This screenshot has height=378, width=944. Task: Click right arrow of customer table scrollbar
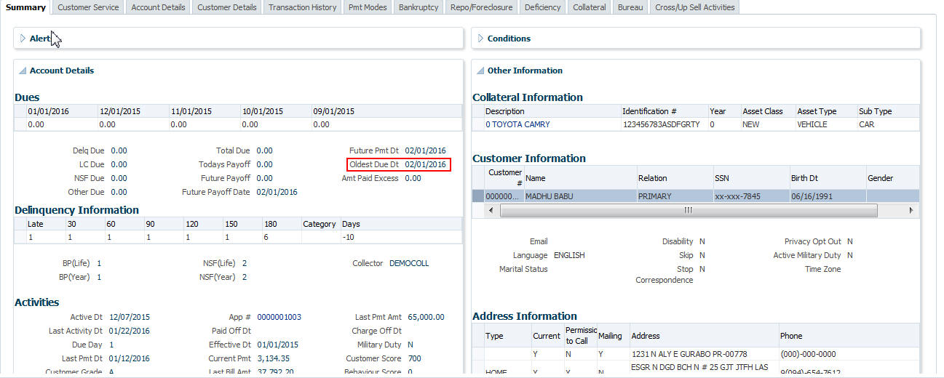[x=911, y=209]
